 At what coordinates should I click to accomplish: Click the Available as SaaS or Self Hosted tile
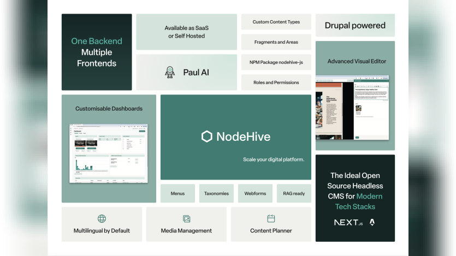click(186, 32)
